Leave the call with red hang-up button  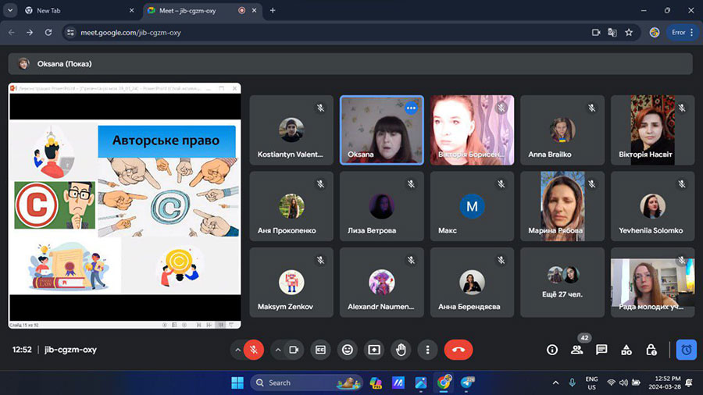point(459,350)
